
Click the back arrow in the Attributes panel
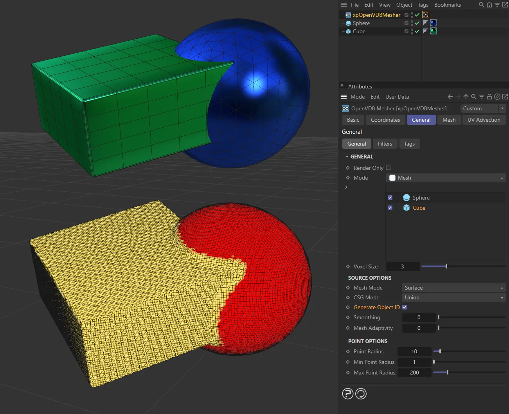click(450, 97)
